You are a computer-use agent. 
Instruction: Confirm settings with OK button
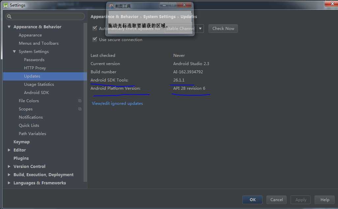252,200
